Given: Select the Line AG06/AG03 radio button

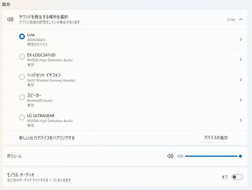Looking at the screenshot, I should click(22, 36).
